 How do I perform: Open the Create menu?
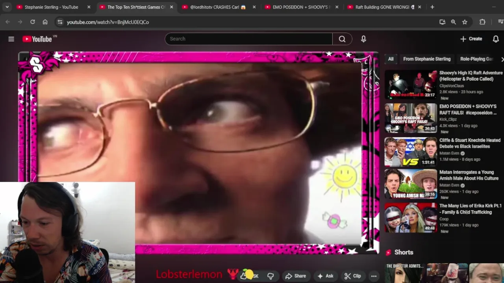471,39
